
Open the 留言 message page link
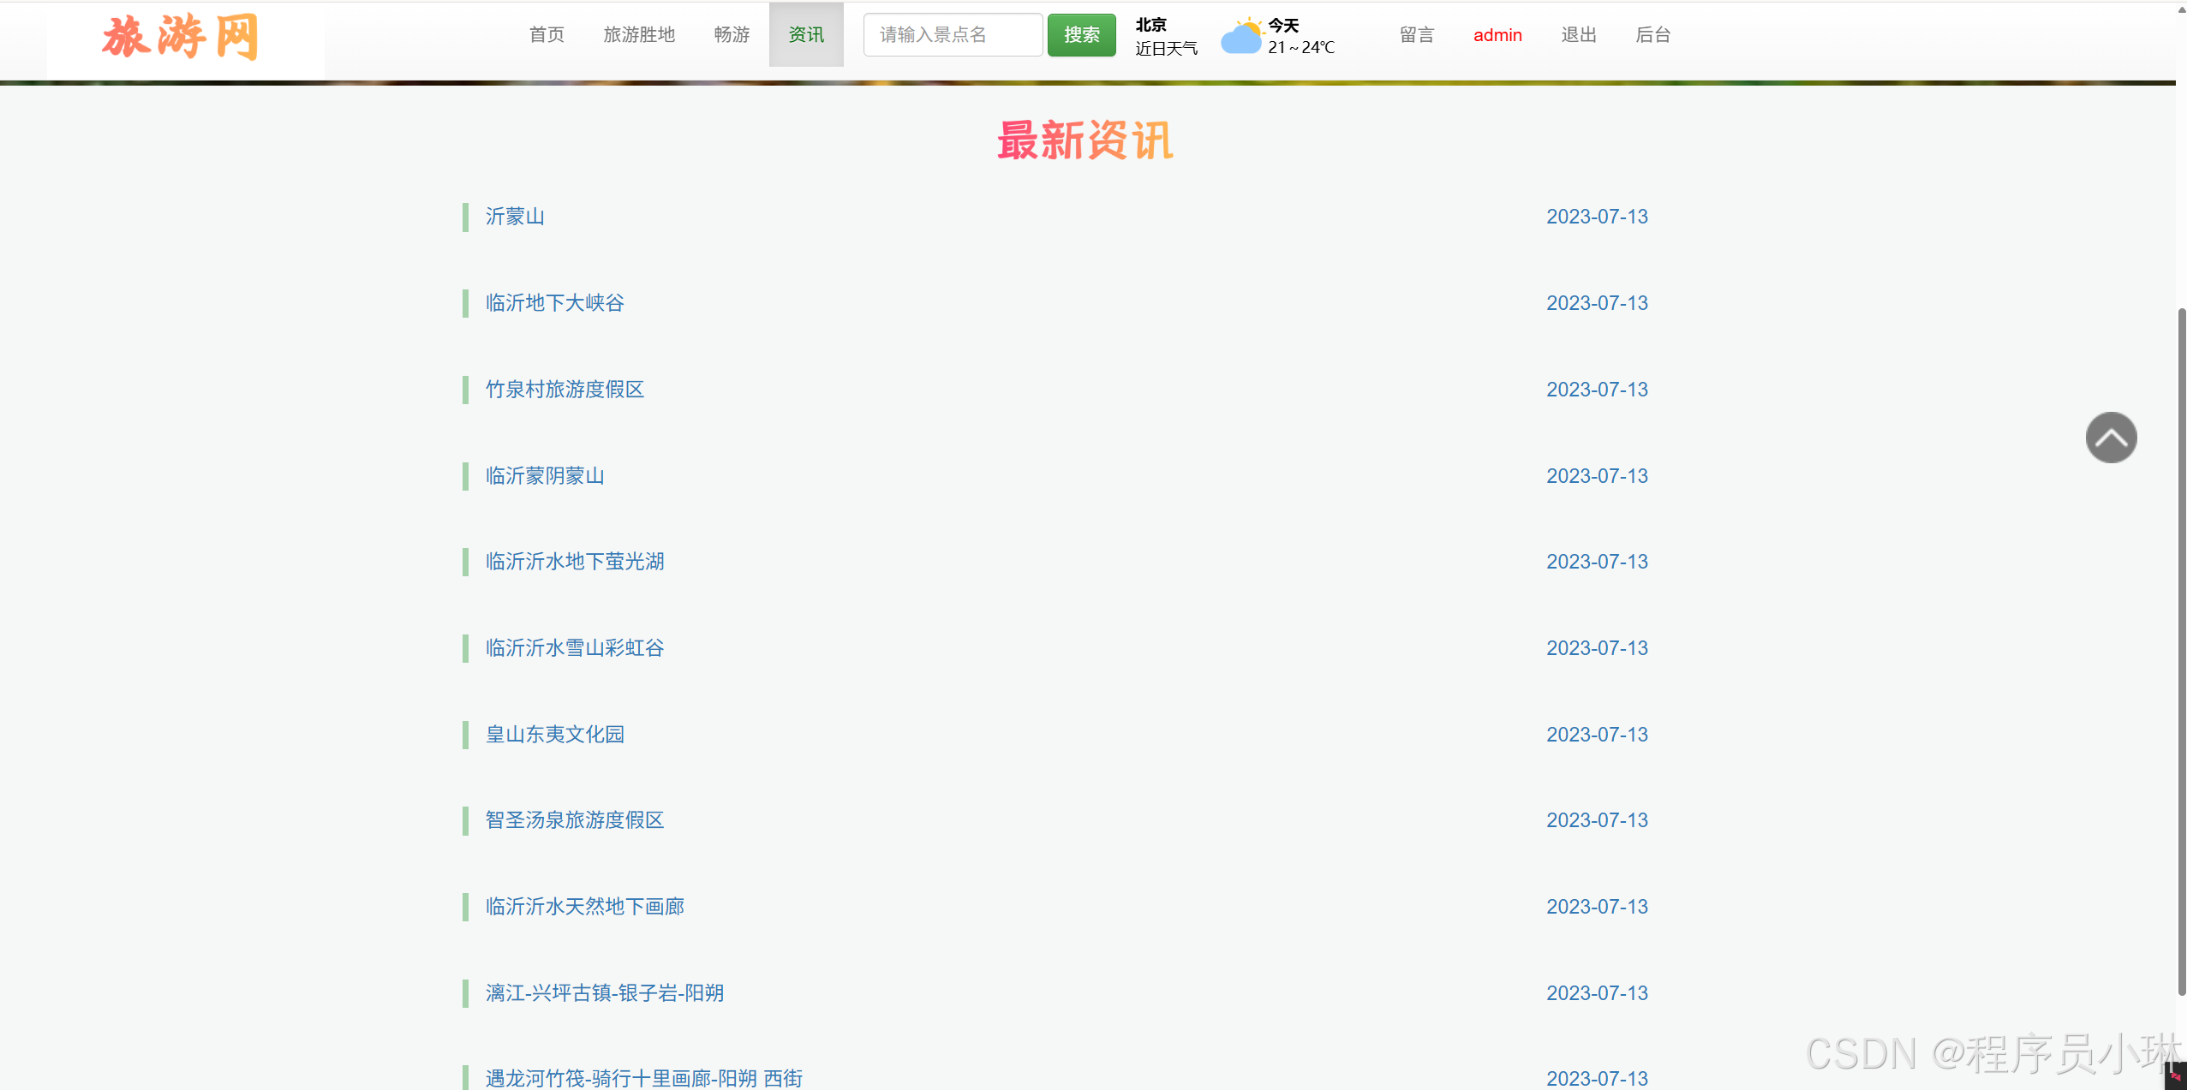point(1415,34)
